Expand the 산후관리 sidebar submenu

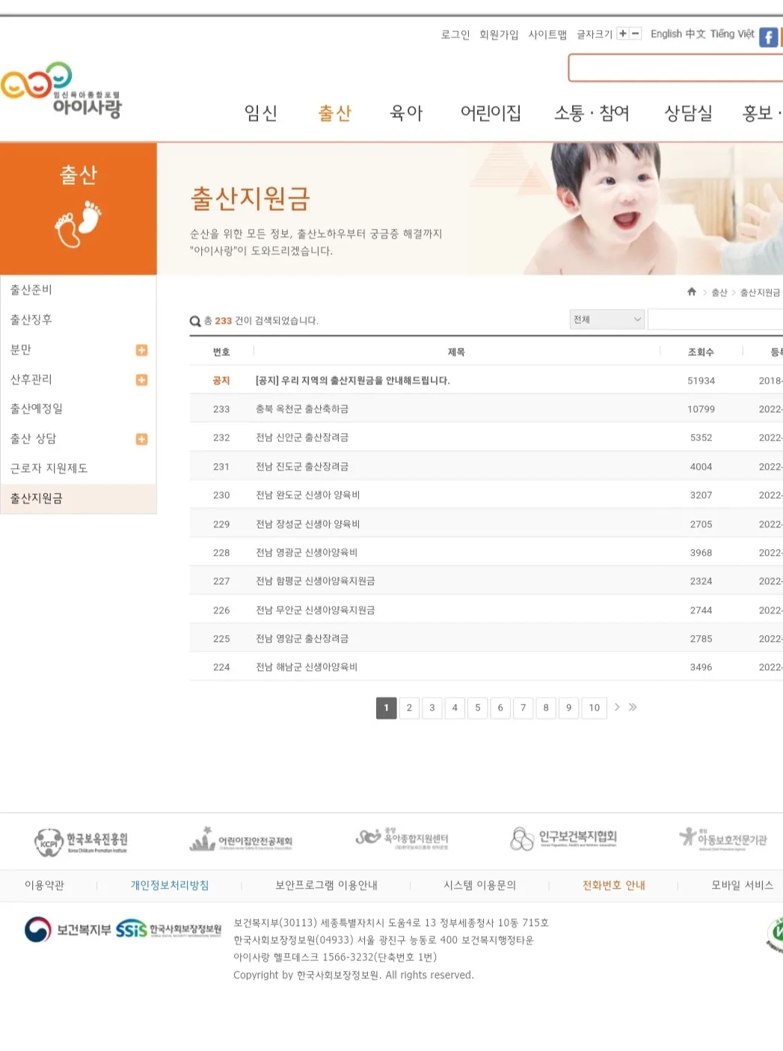coord(141,380)
